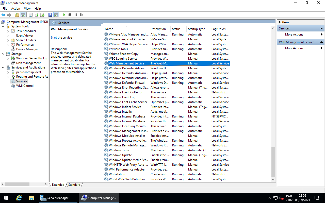Viewport: 325px width, 203px height.
Task: Sort services by the Startup Type column
Action: coord(196,29)
